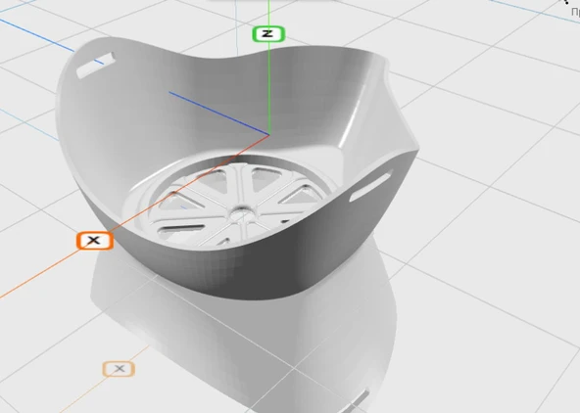580x413 pixels.
Task: Select the center hub of the grate
Action: (243, 213)
